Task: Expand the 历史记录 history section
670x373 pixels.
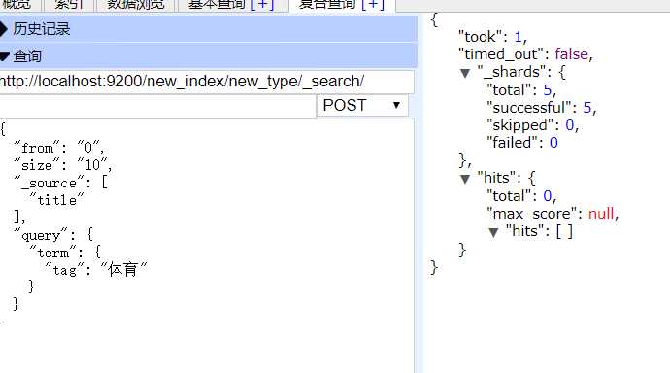Action: pyautogui.click(x=209, y=29)
